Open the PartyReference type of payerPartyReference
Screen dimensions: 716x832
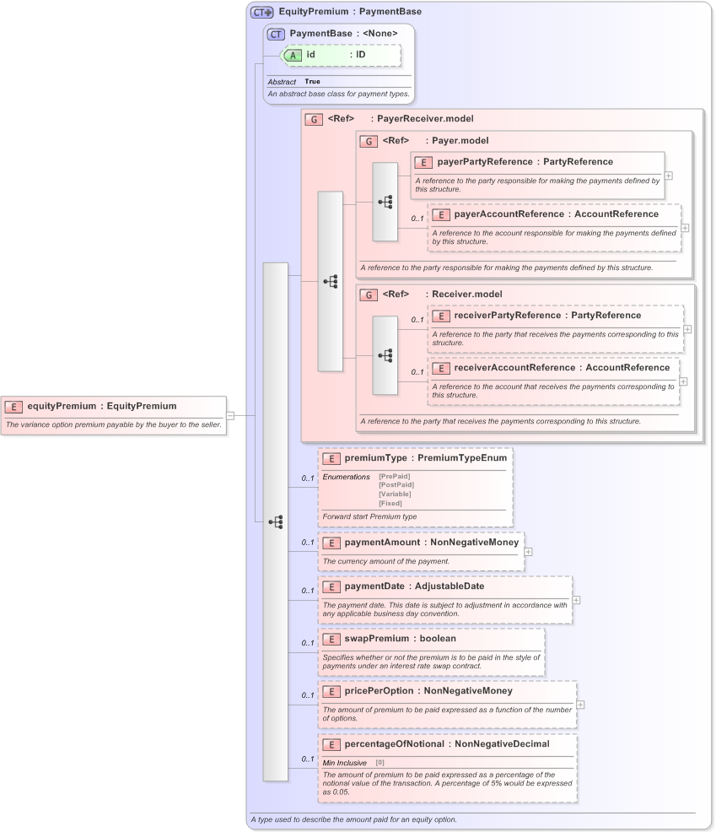[578, 162]
